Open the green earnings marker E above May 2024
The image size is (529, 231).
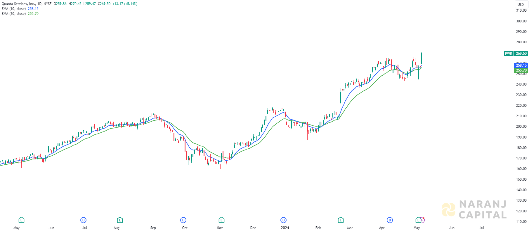tap(418, 220)
